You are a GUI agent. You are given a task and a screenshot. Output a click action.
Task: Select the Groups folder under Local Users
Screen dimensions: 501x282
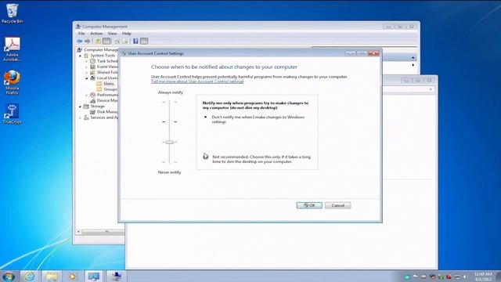click(107, 89)
